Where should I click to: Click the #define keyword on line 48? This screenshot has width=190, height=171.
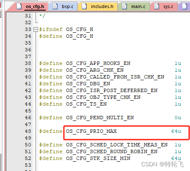click(x=51, y=131)
